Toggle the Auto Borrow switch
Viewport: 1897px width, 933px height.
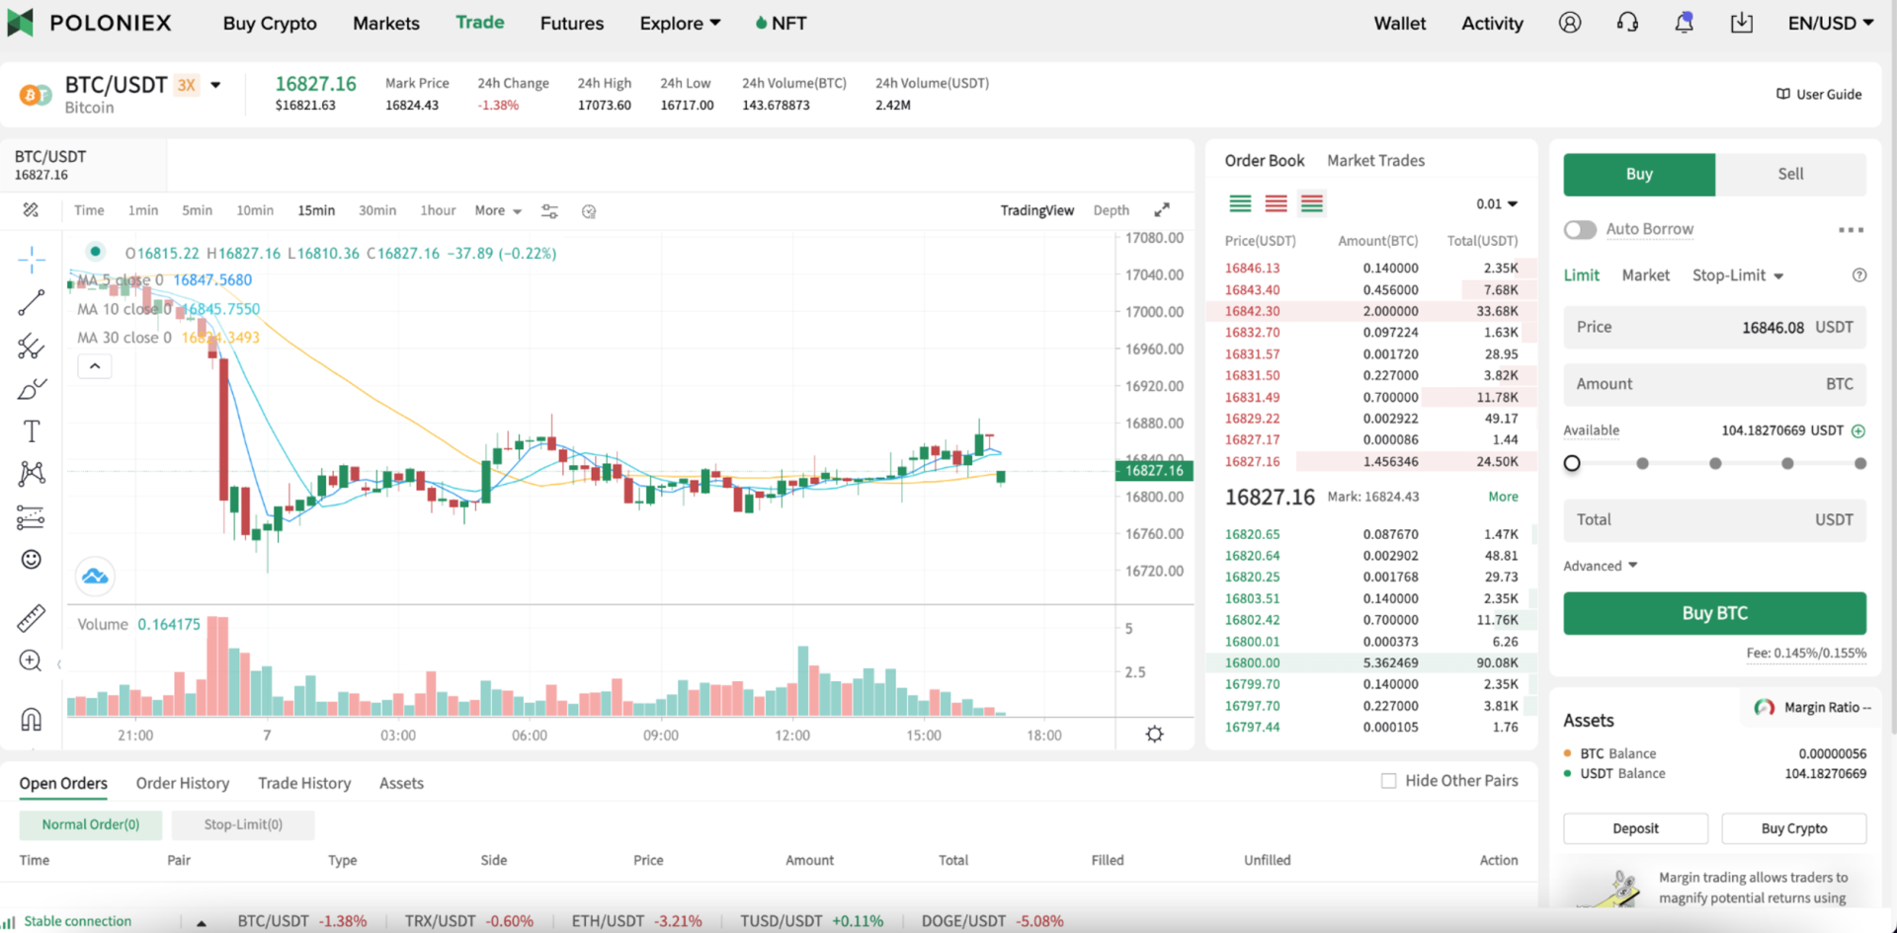1580,229
